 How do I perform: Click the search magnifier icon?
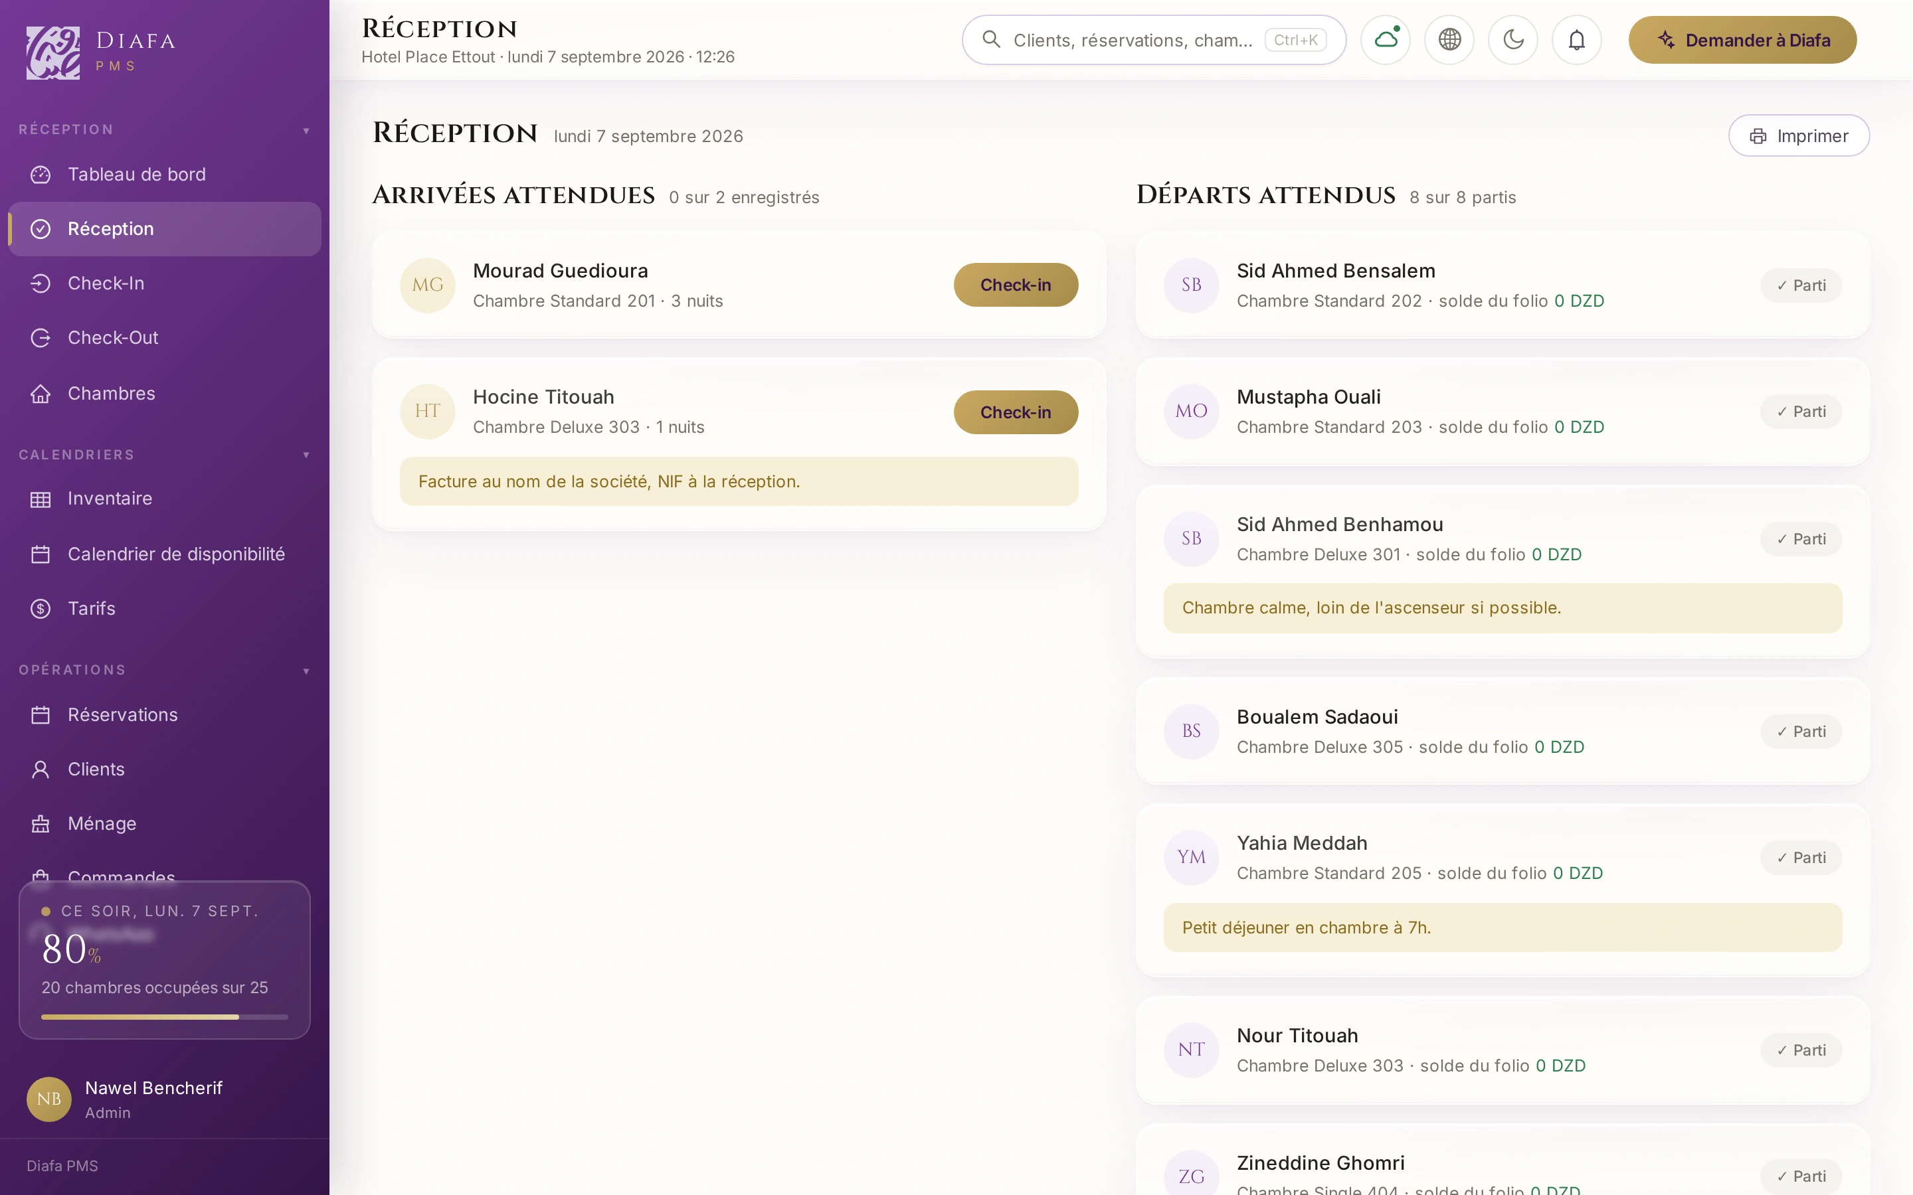pos(990,40)
